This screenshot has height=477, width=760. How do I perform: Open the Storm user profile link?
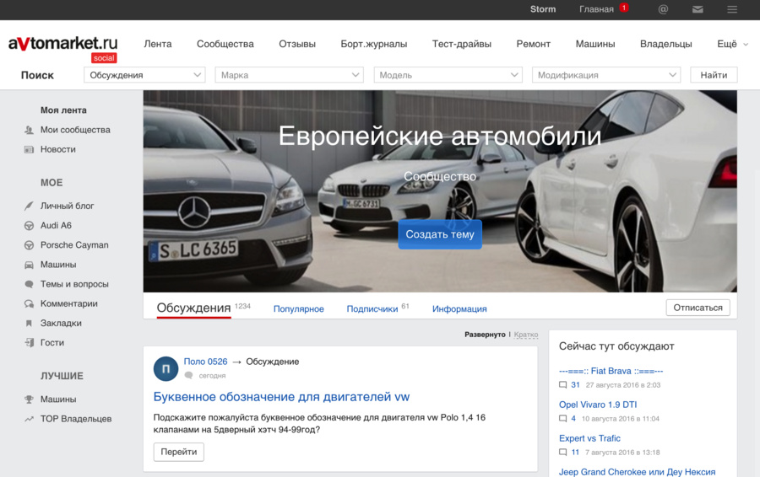click(x=543, y=9)
